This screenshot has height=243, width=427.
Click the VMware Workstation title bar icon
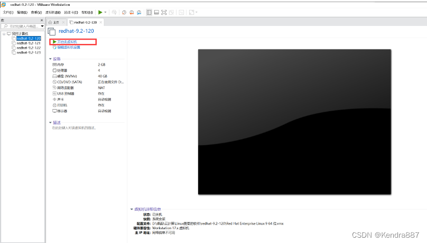(3, 5)
